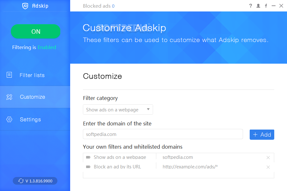Click the tag icon for Block an ad row

[88, 167]
